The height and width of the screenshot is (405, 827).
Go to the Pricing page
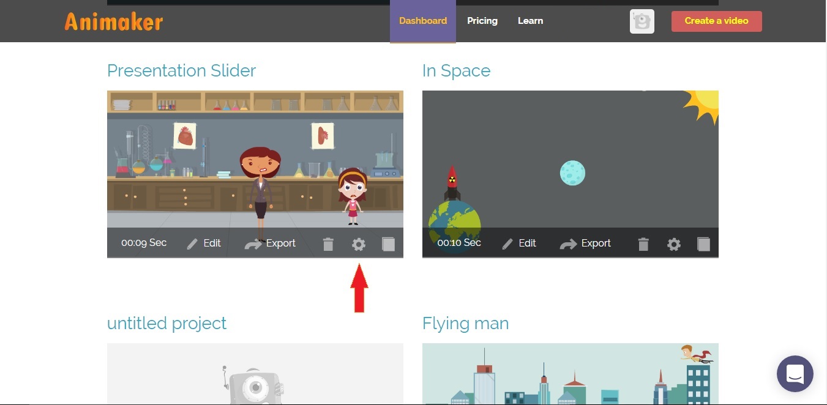point(482,21)
